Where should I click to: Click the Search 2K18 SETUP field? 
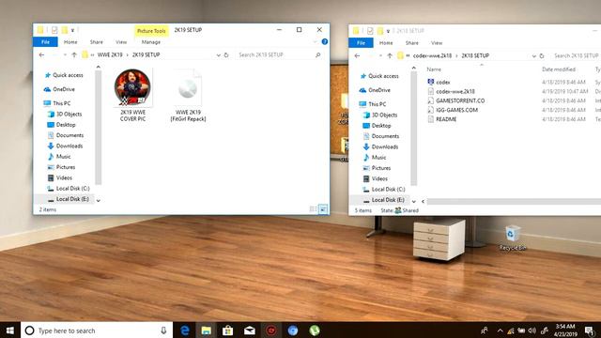[x=576, y=56]
